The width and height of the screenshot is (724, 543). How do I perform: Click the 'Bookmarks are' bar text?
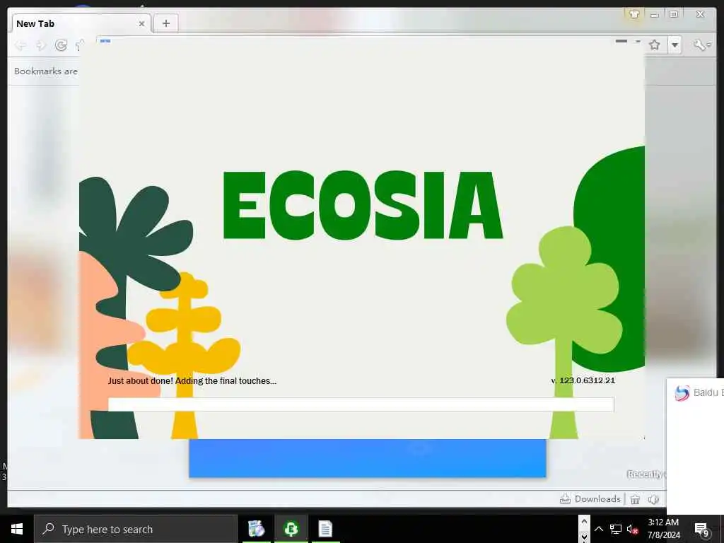[46, 71]
